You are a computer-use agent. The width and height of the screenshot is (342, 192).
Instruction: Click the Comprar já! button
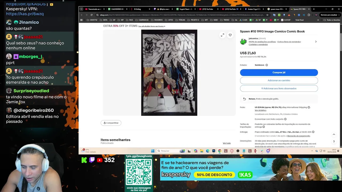[279, 73]
